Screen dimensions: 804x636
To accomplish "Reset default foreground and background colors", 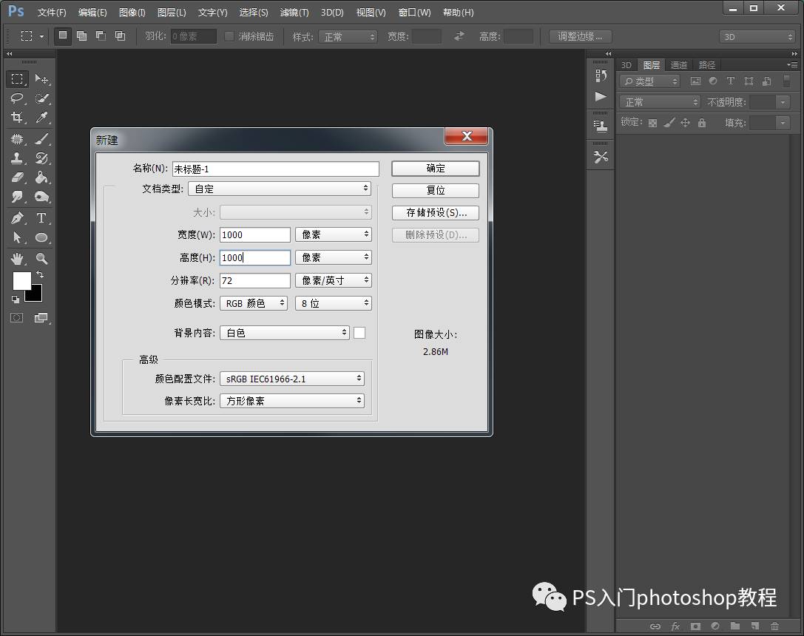I will click(x=16, y=300).
